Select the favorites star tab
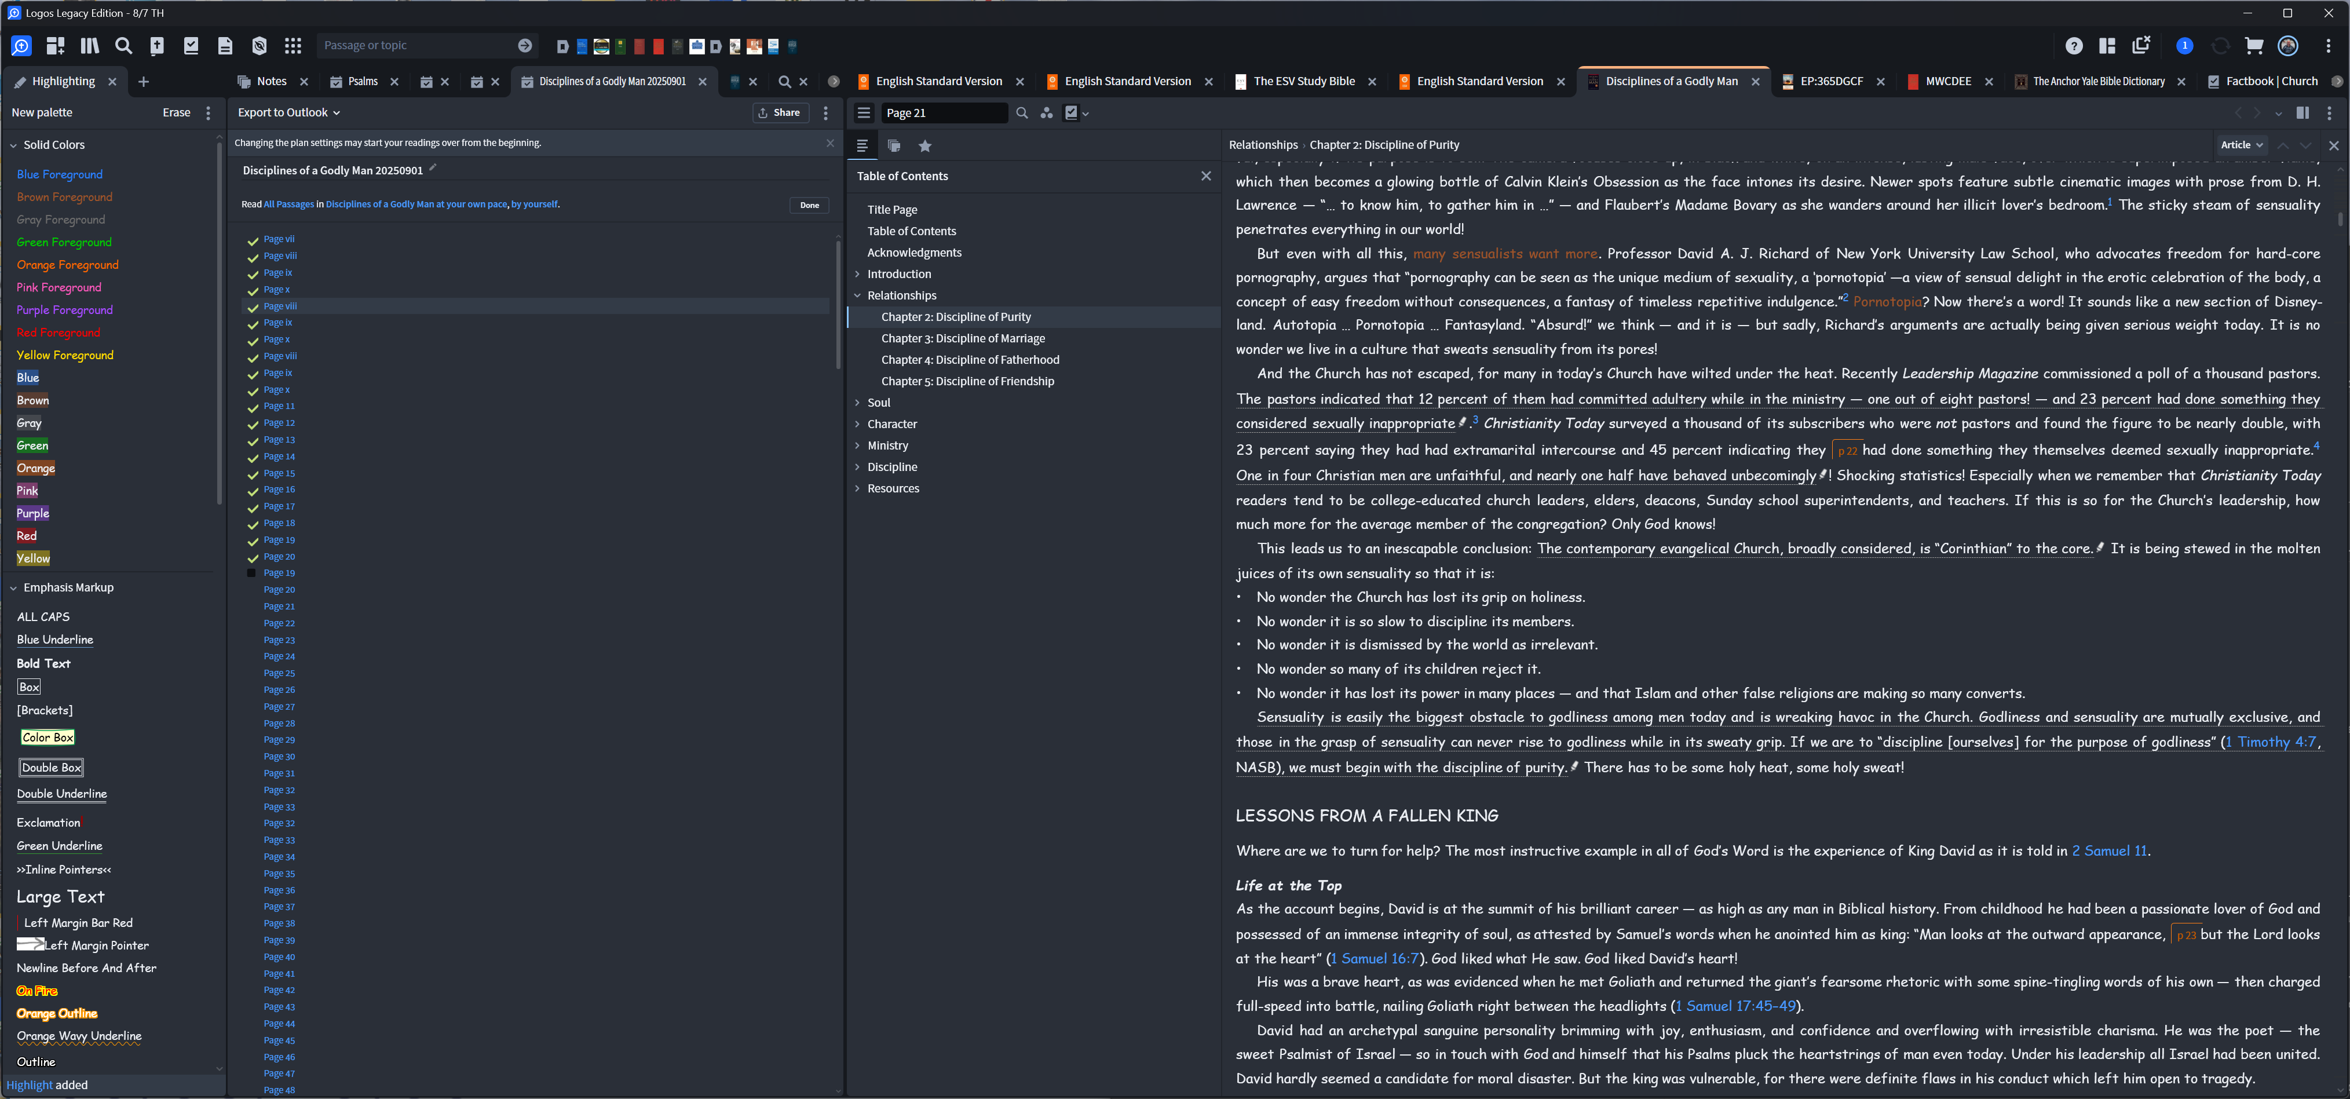Viewport: 2350px width, 1099px height. click(925, 146)
